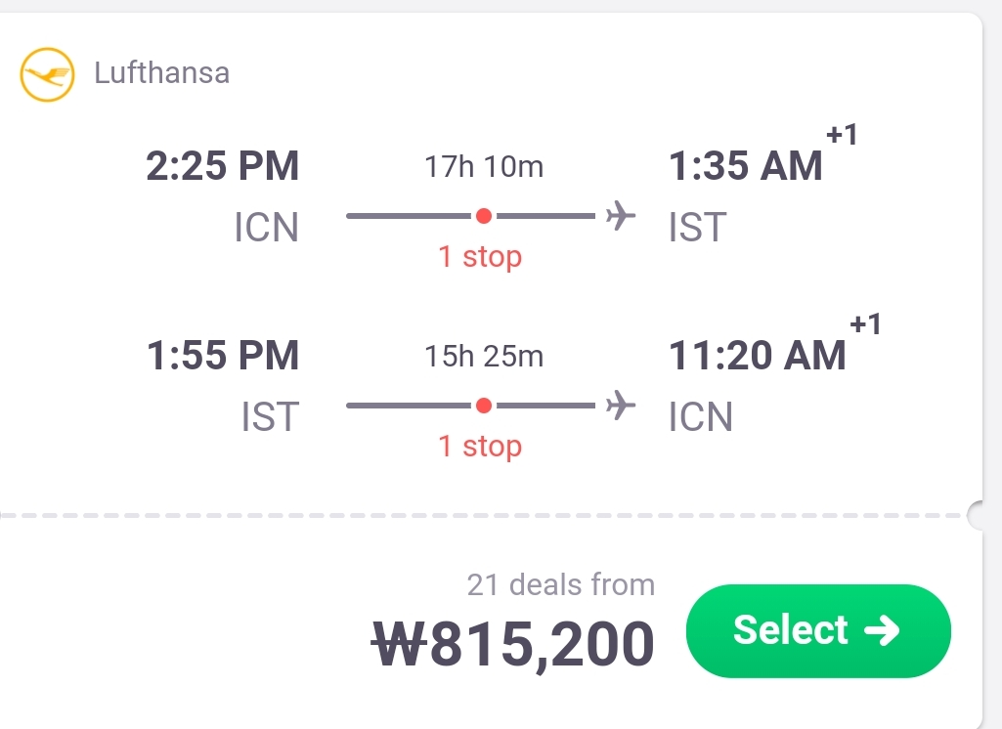1002x729 pixels.
Task: Click the return flight red stop dot
Action: (483, 406)
